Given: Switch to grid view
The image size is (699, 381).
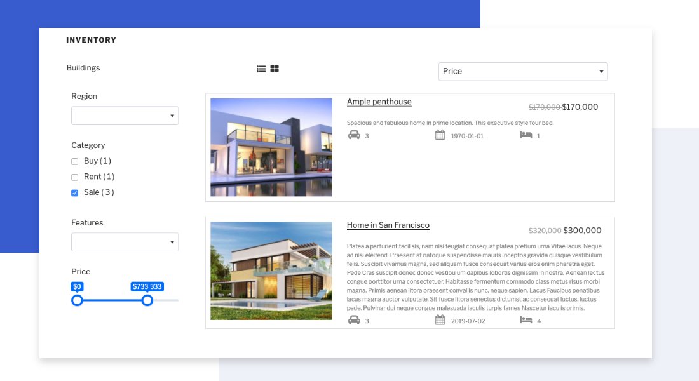Looking at the screenshot, I should (273, 68).
